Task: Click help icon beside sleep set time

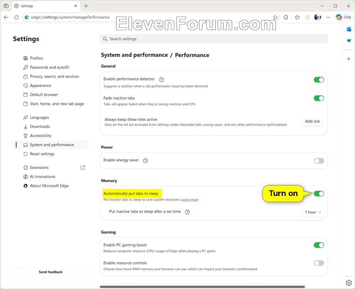Action: point(187,212)
